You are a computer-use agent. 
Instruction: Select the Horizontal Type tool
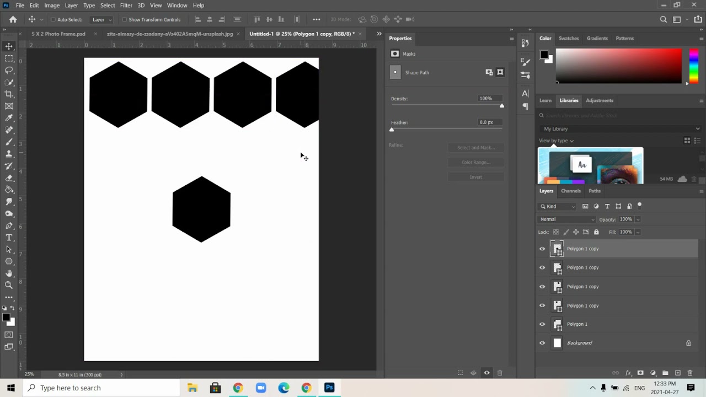tap(9, 238)
